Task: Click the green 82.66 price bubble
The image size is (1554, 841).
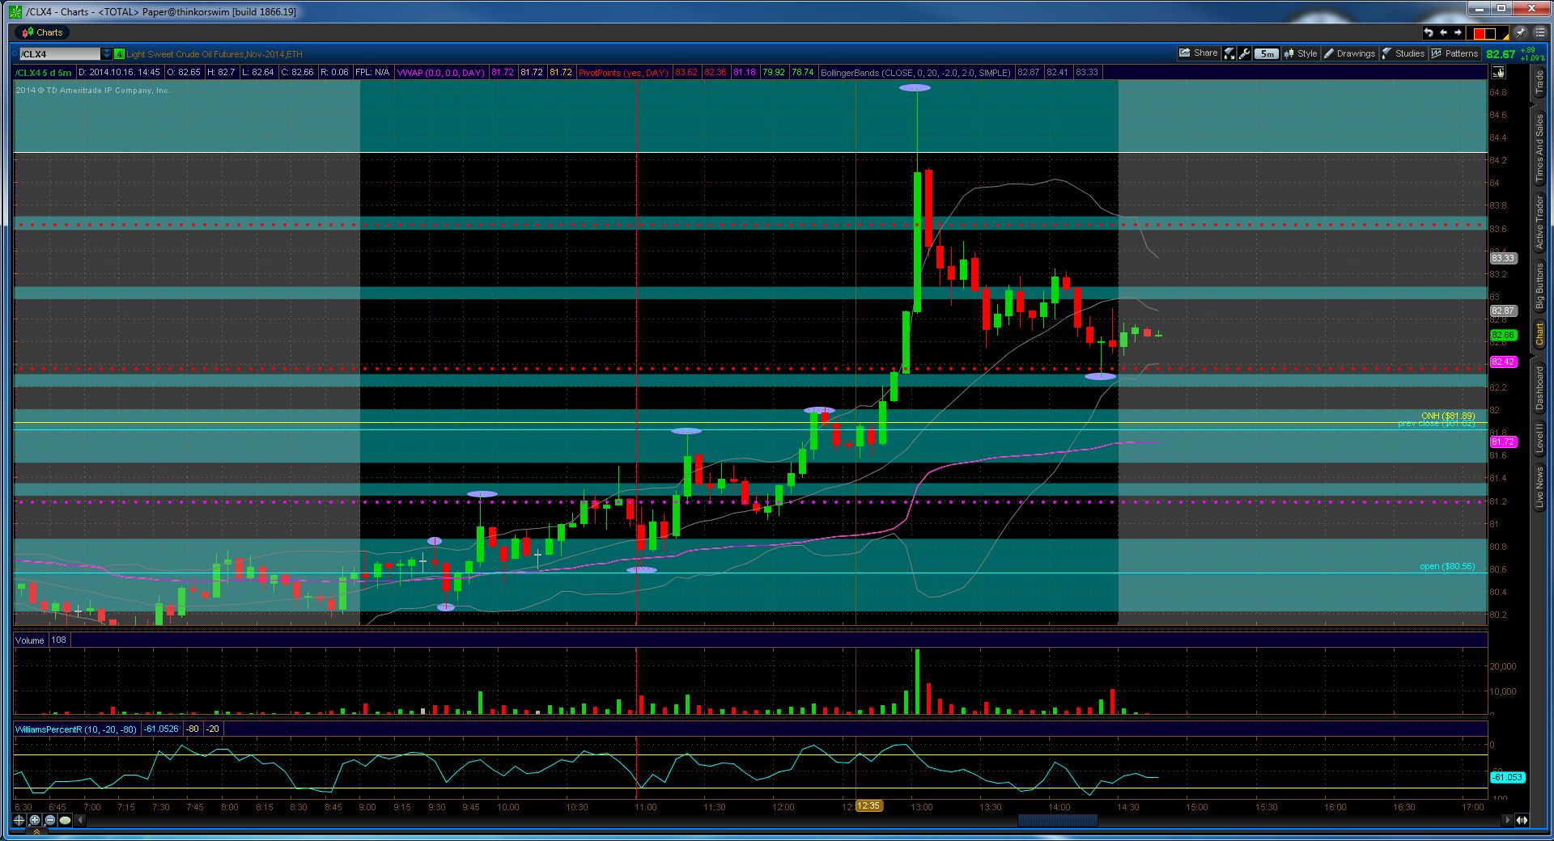Action: (x=1502, y=335)
